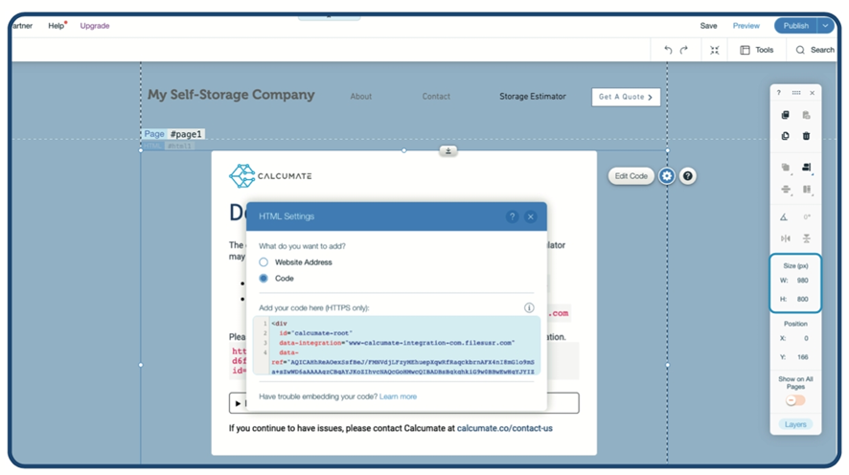Viewport: 849px width, 475px height.
Task: Click the help icon in HTML Settings header
Action: click(512, 216)
